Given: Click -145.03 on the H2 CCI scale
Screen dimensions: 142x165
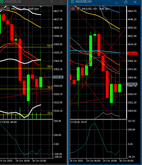Looking at the screenshot, I should (x=58, y=157).
